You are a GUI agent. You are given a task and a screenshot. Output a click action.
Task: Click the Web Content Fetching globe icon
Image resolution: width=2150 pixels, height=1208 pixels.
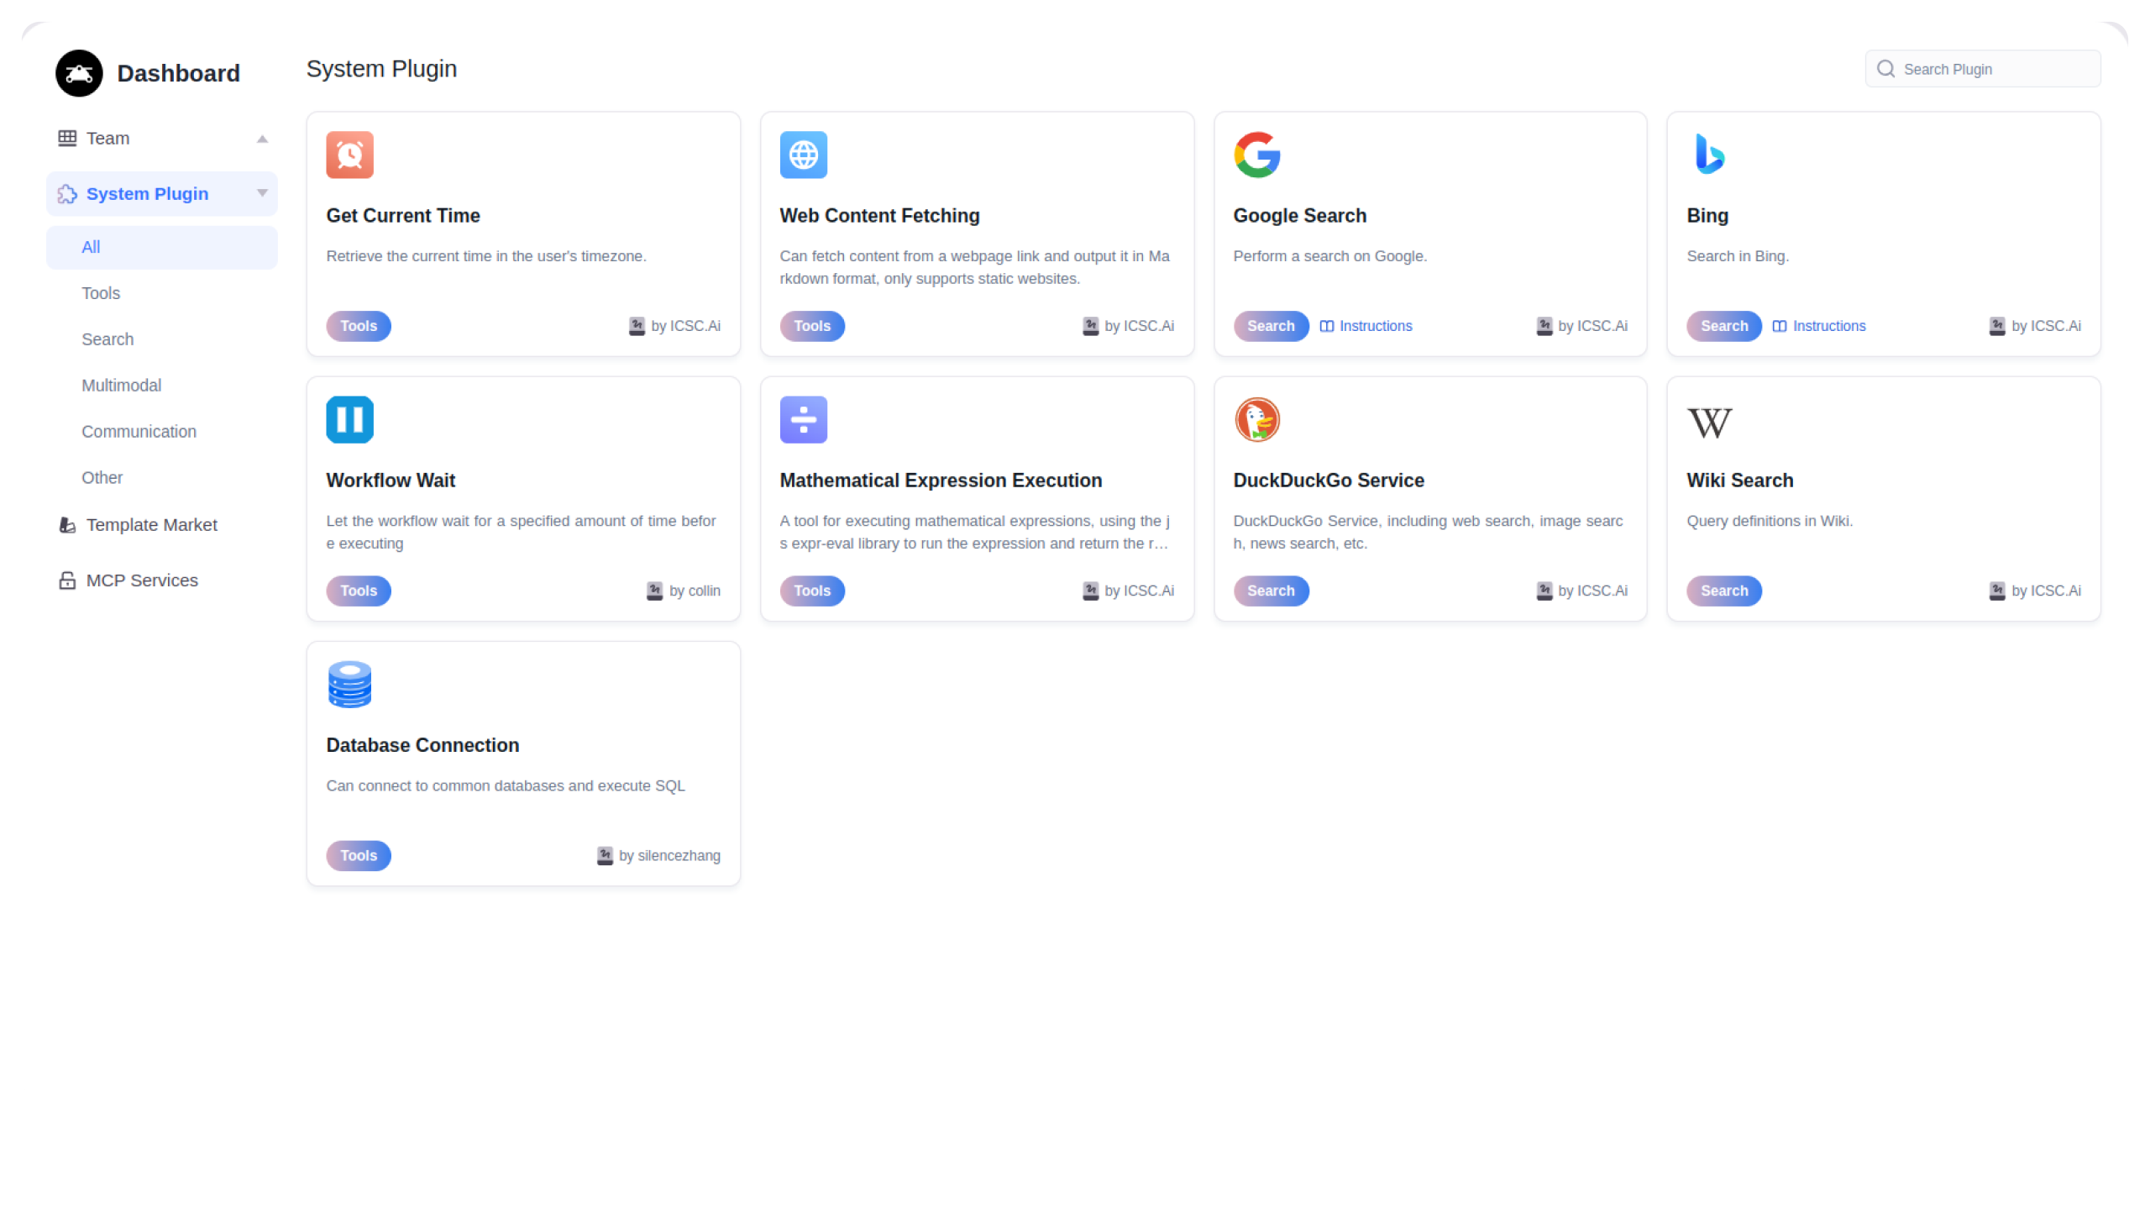pos(803,155)
